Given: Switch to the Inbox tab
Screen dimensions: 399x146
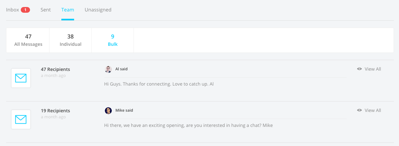Looking at the screenshot, I should coord(13,10).
